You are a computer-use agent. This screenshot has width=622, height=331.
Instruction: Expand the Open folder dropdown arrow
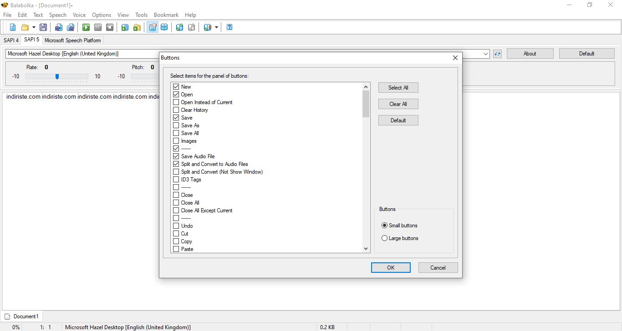(x=34, y=27)
